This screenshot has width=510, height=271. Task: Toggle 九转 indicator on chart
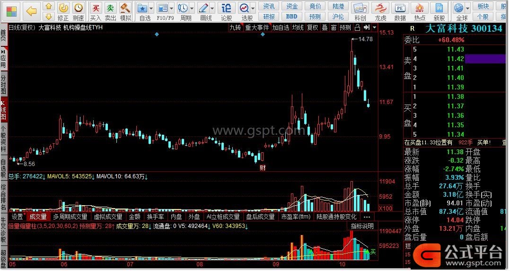[235, 27]
